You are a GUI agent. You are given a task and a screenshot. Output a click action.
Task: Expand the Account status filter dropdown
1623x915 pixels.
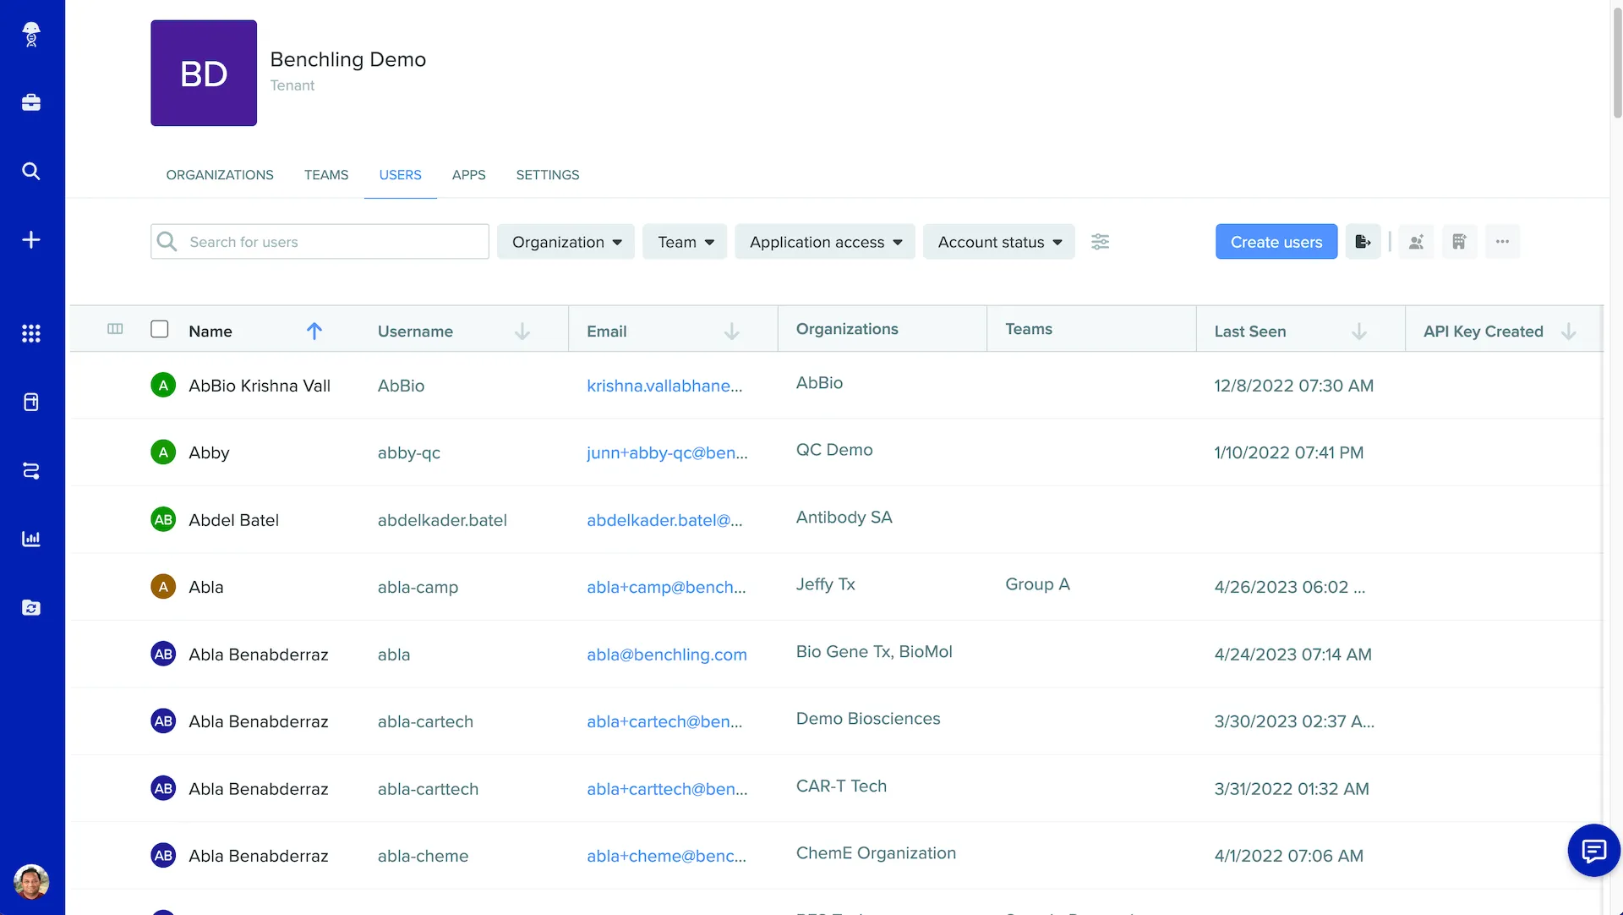999,242
